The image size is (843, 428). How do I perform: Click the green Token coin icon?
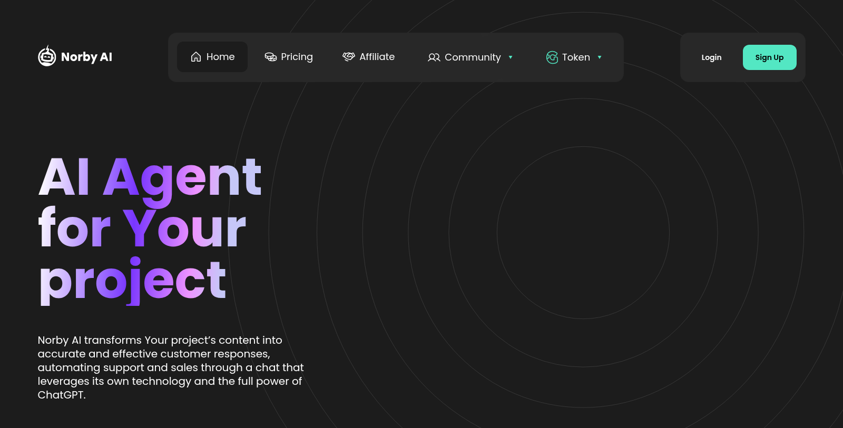[x=552, y=57]
